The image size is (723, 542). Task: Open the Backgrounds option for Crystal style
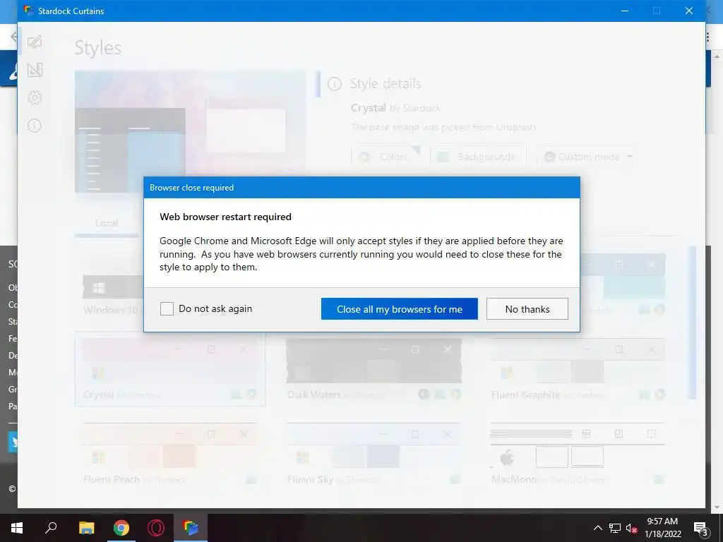coord(478,157)
